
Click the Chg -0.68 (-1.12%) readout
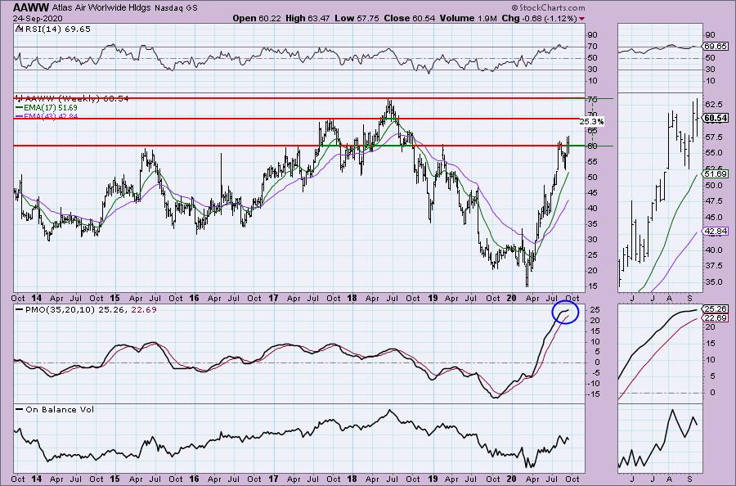tap(540, 18)
